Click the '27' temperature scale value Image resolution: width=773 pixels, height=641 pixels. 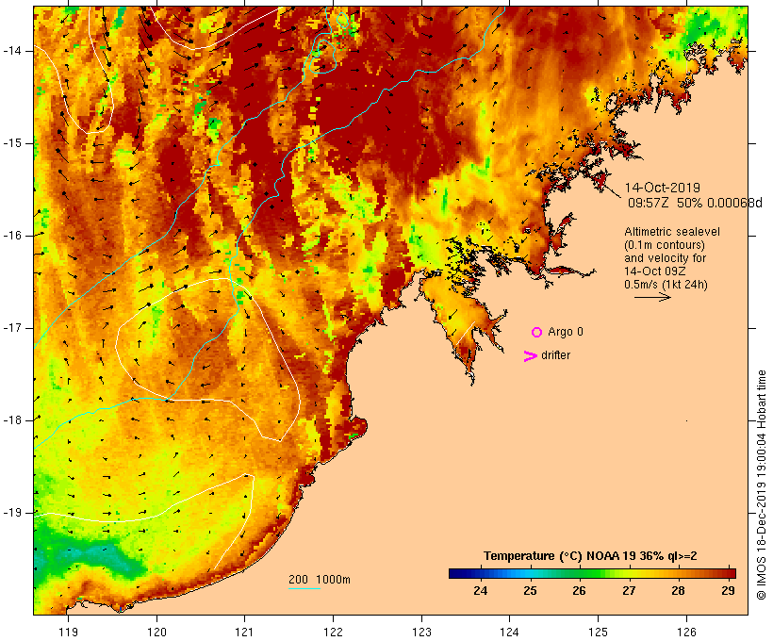(x=629, y=590)
